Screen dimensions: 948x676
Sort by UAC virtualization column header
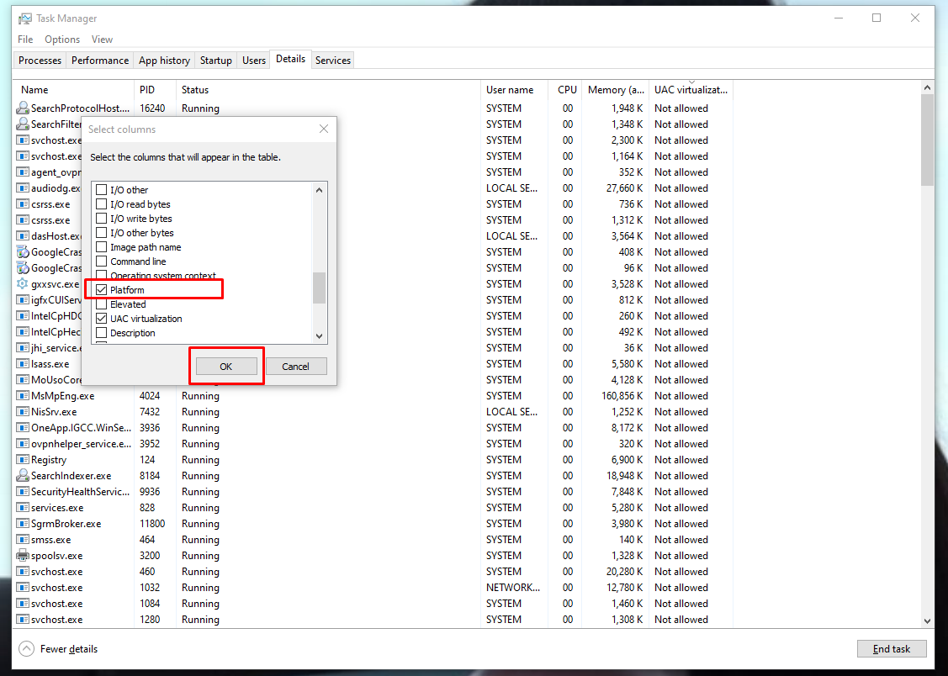pyautogui.click(x=691, y=89)
